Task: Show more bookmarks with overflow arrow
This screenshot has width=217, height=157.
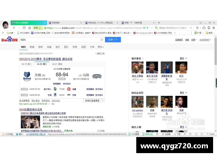Action: [x=175, y=33]
